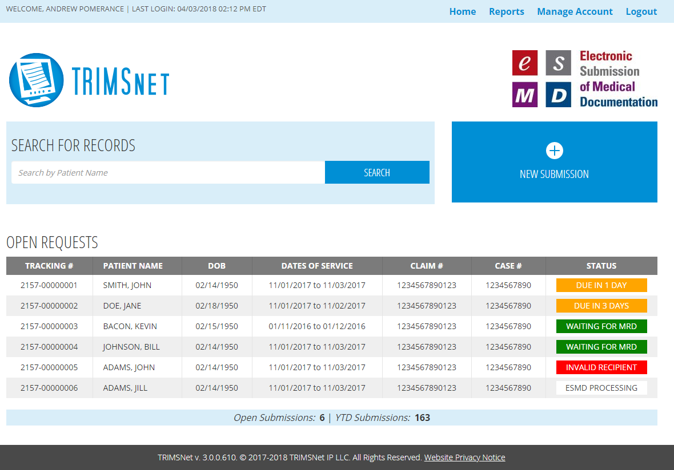Click the DUE IN 3 DAYS status badge
This screenshot has width=674, height=470.
[x=601, y=306]
